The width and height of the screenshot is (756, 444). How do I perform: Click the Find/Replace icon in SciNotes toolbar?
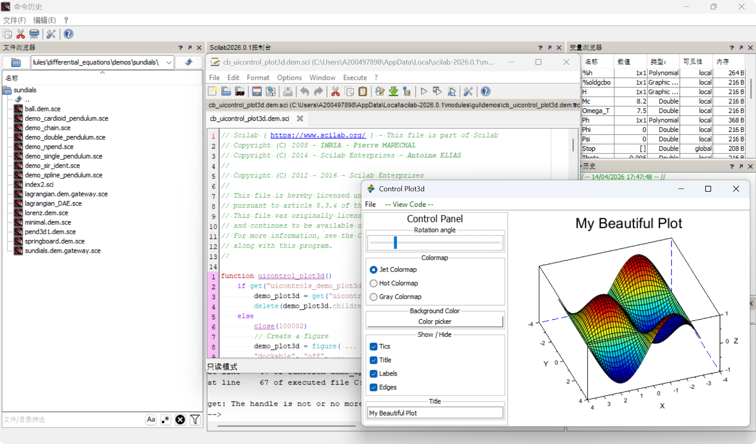click(380, 92)
